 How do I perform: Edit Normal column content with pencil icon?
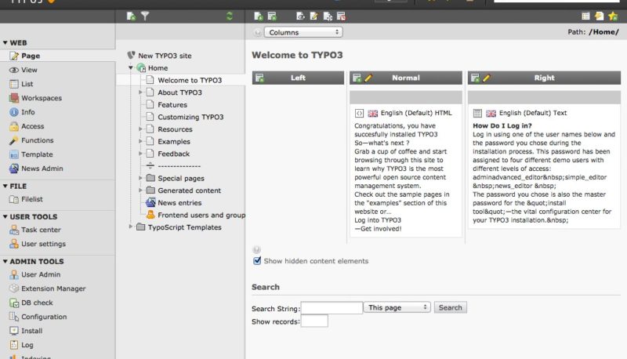click(x=368, y=78)
